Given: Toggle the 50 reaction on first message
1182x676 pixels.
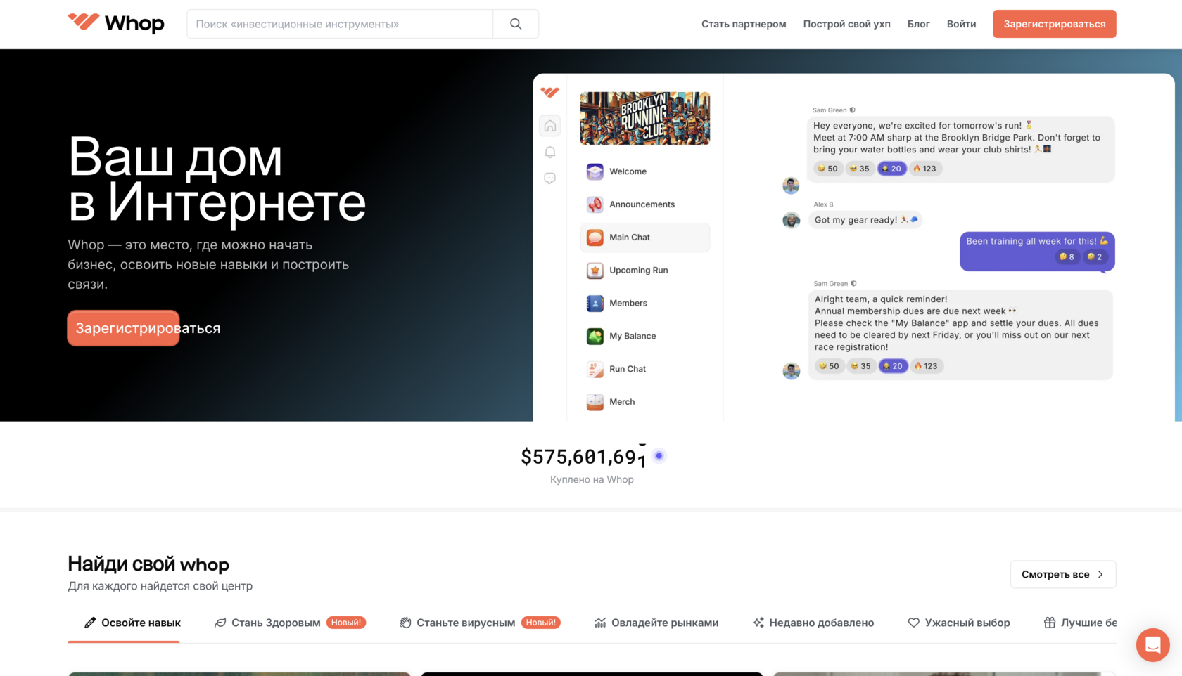Looking at the screenshot, I should 827,169.
